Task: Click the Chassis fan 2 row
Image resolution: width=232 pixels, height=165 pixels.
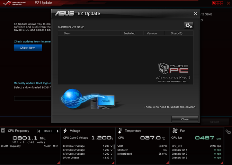Action: point(196,154)
